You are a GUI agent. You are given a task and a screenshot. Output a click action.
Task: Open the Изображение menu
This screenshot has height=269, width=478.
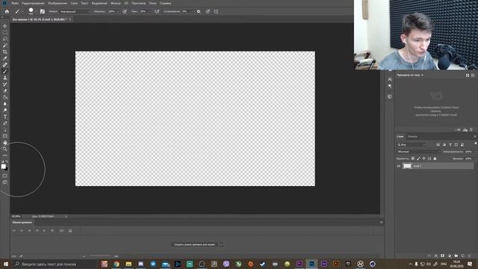click(58, 3)
